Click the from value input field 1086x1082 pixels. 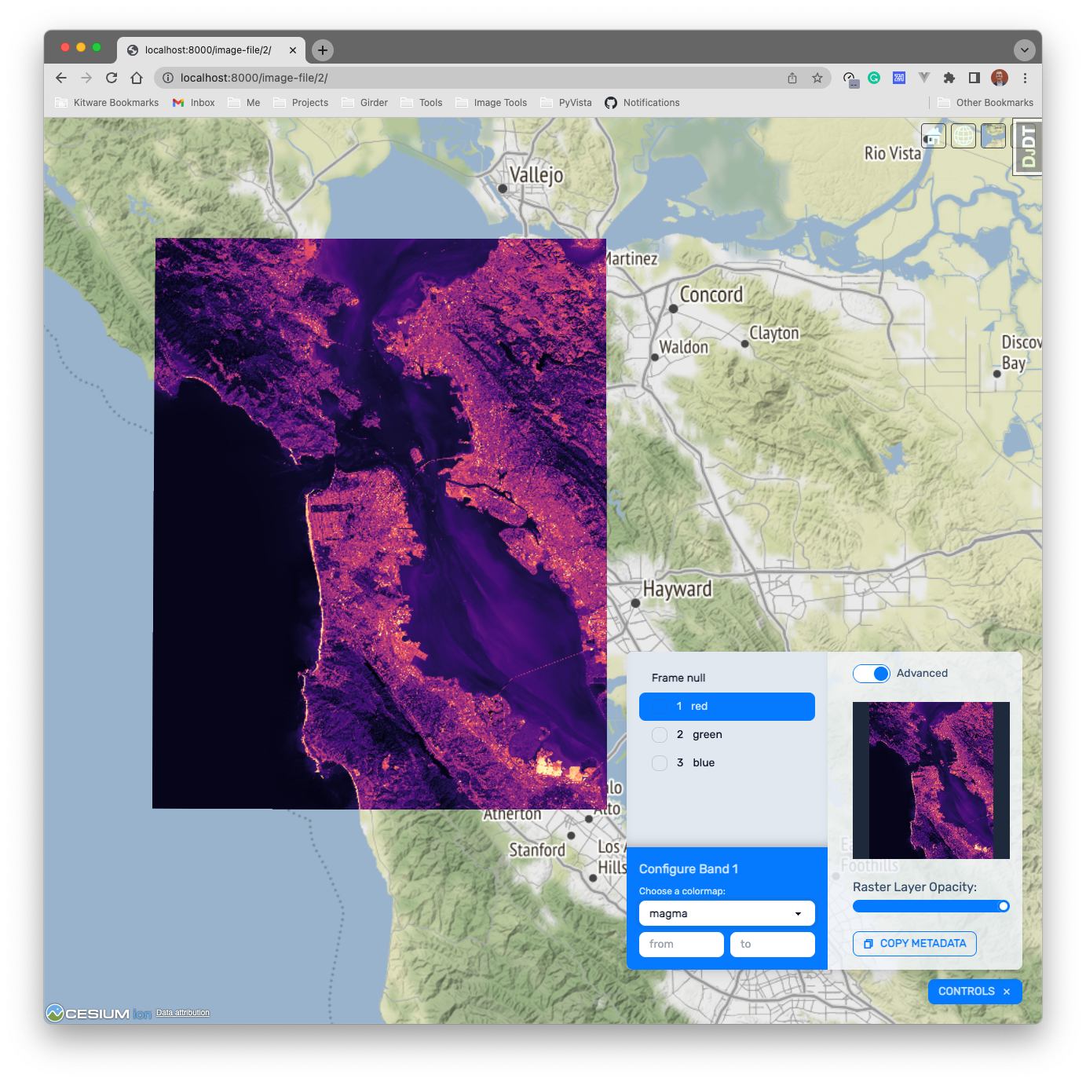pyautogui.click(x=680, y=944)
